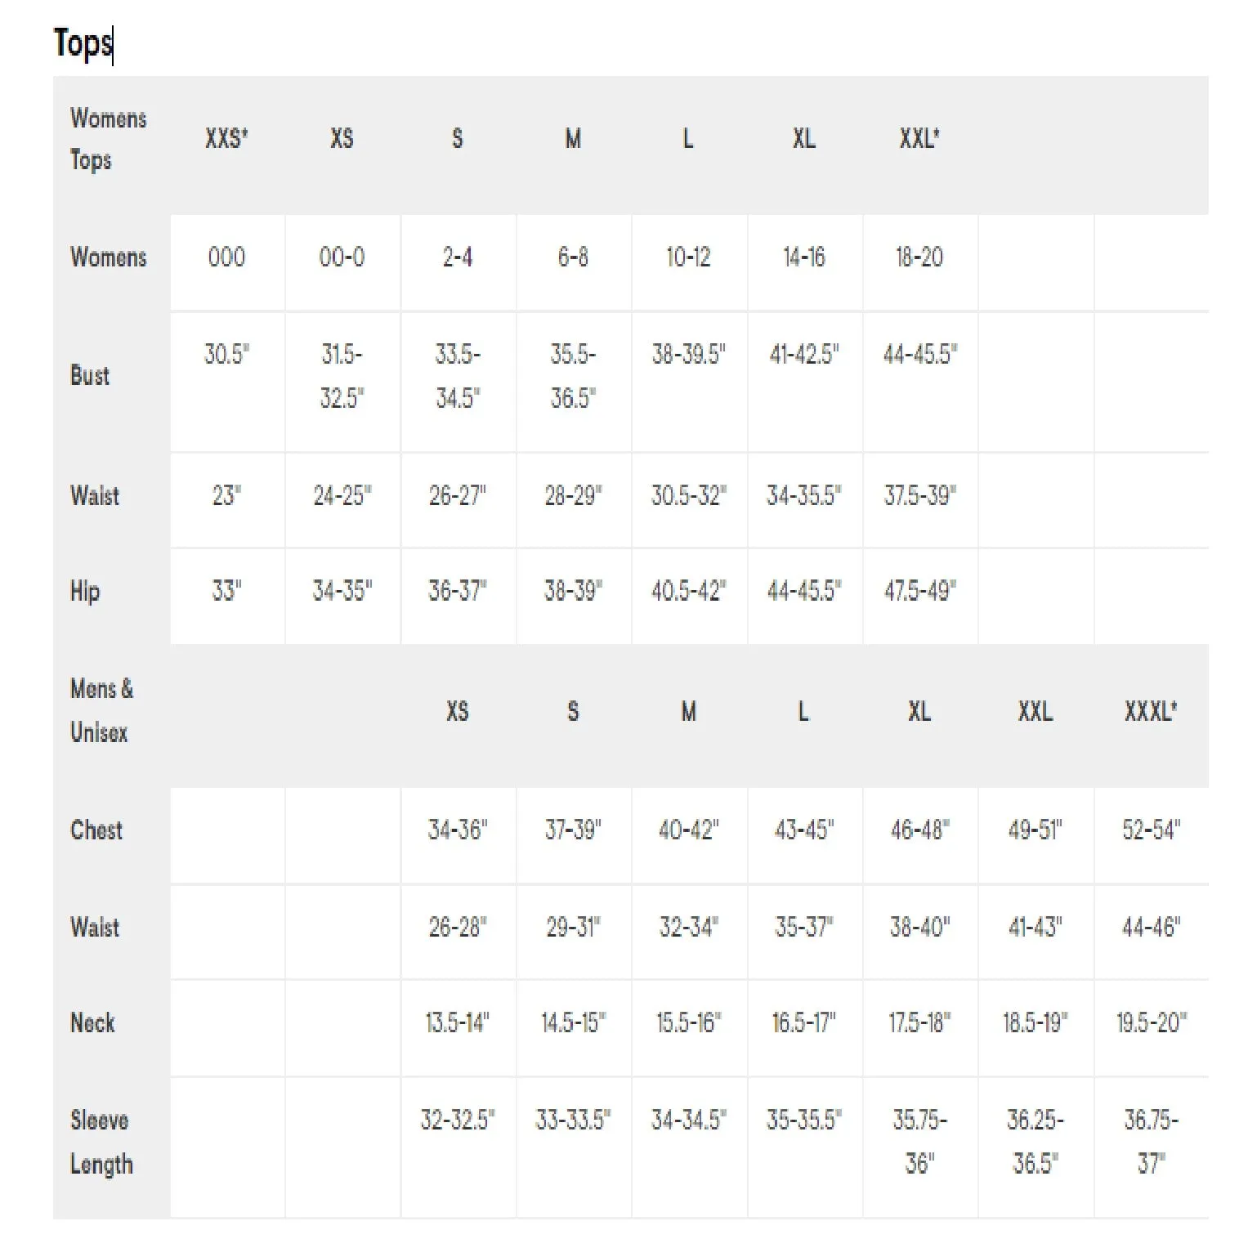
Task: Click the neck 18.5-19" cell
Action: click(x=1036, y=1022)
